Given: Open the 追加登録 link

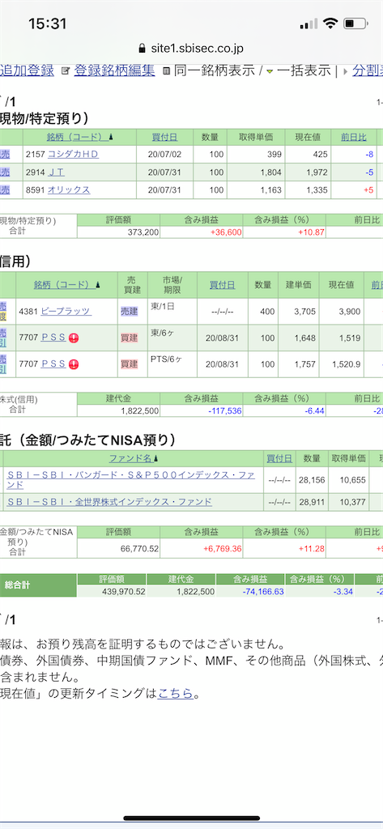Looking at the screenshot, I should pyautogui.click(x=27, y=70).
